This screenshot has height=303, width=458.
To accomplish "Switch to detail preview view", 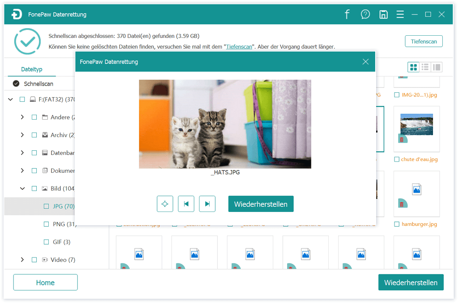I will (x=437, y=67).
